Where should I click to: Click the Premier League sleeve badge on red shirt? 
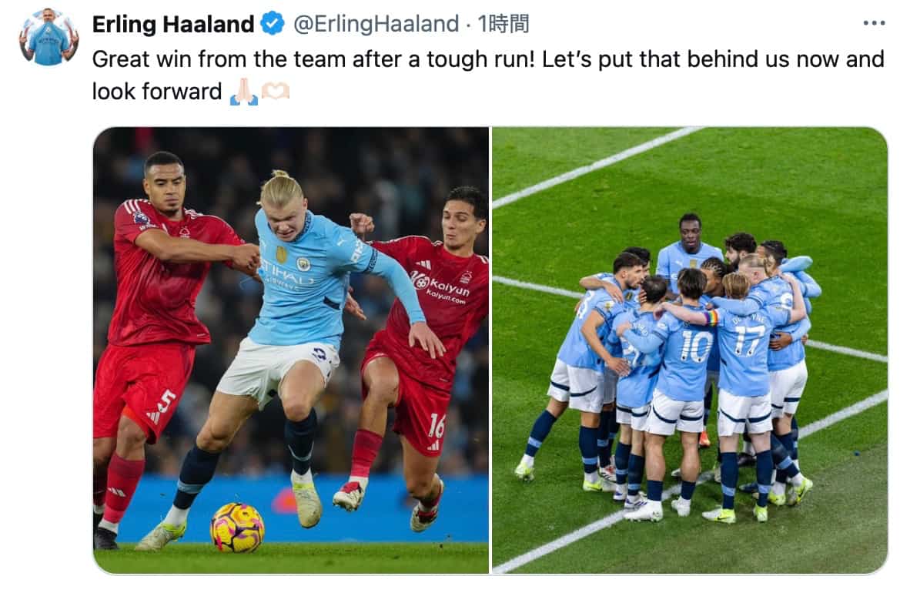[x=140, y=219]
